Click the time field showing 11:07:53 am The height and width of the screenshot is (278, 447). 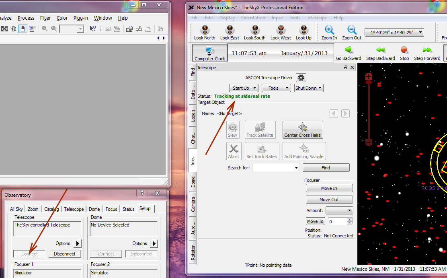pyautogui.click(x=249, y=54)
